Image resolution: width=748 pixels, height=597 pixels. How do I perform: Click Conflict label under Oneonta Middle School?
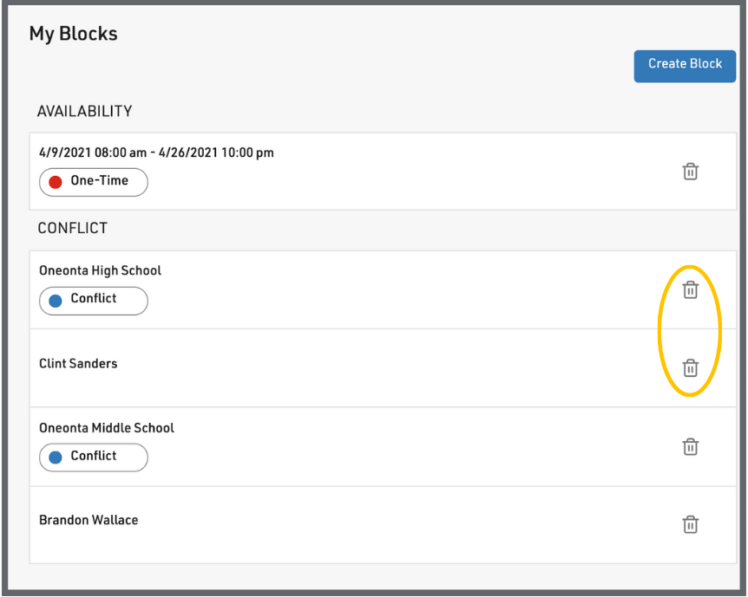click(94, 457)
